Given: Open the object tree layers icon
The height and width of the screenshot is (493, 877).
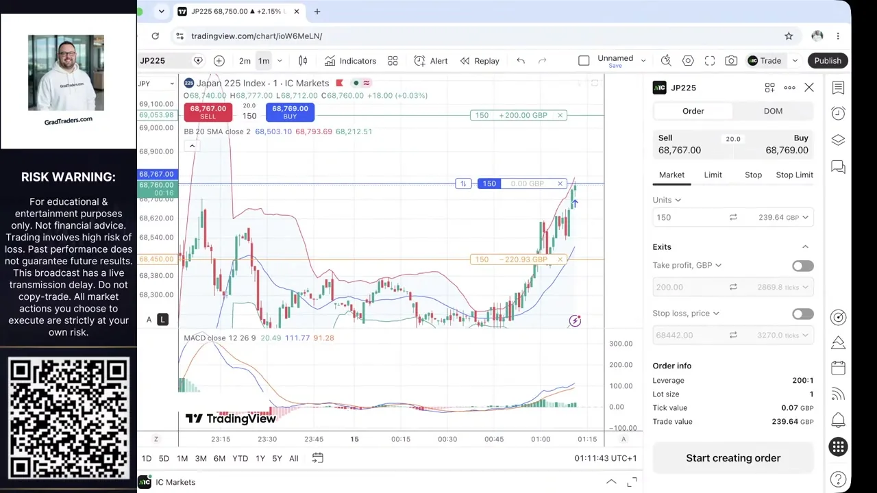Looking at the screenshot, I should (x=838, y=140).
